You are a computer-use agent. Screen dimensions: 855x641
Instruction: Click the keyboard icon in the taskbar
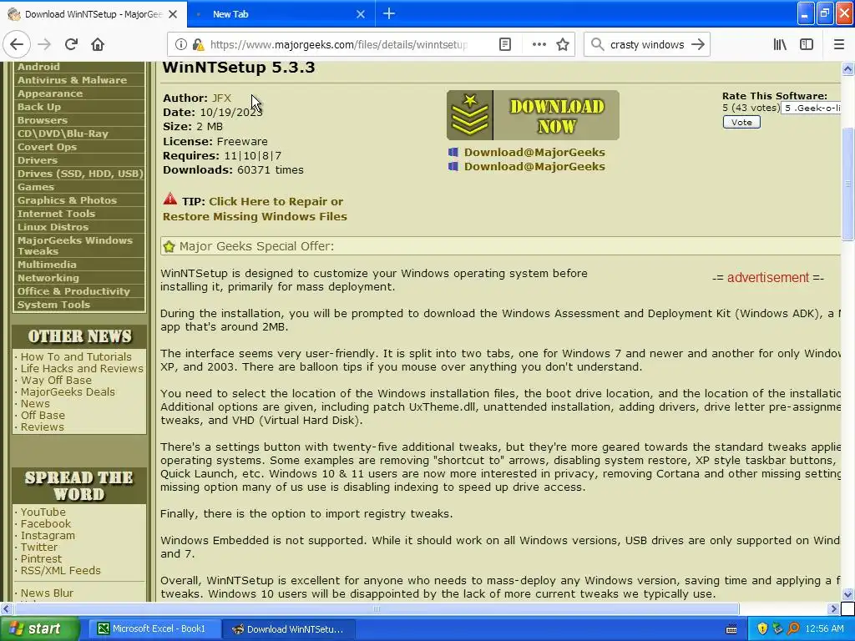pyautogui.click(x=731, y=629)
